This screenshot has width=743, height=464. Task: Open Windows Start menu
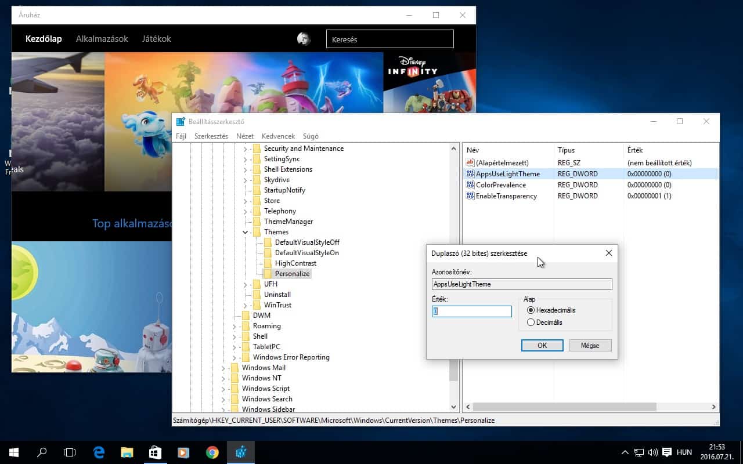click(x=14, y=452)
